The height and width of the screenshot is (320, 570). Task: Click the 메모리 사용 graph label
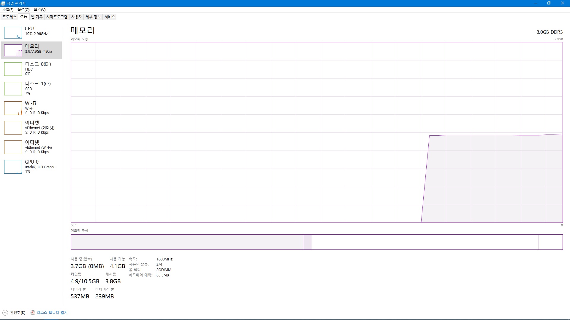(79, 39)
